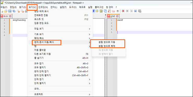Screen dimensions: 193x97
Task: Click the text "sadf" in jj.txt editor
Action: (120, 20)
